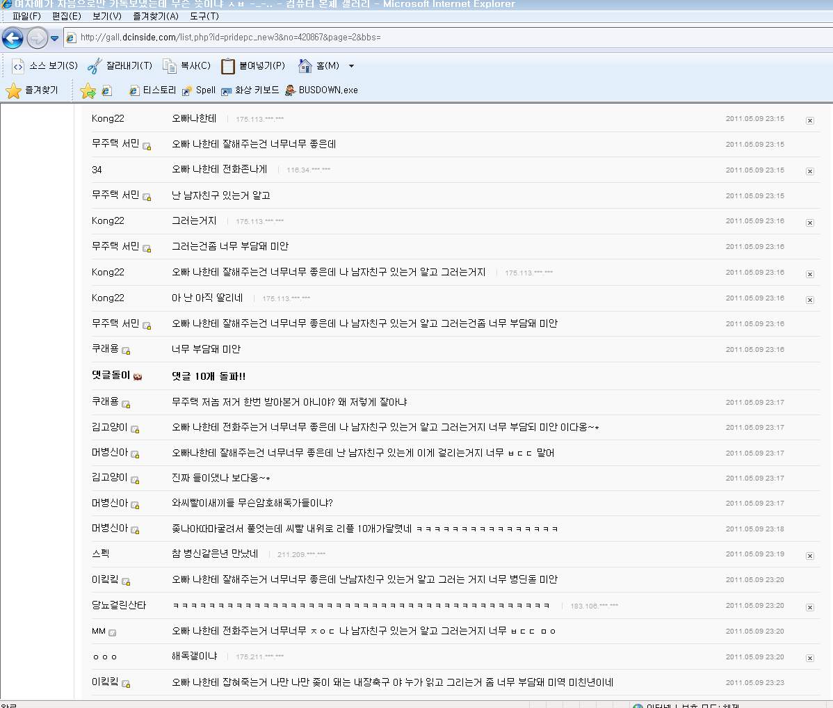833x708 pixels.
Task: Open the BUSDOWN.exe favorites shortcut
Action: (321, 90)
